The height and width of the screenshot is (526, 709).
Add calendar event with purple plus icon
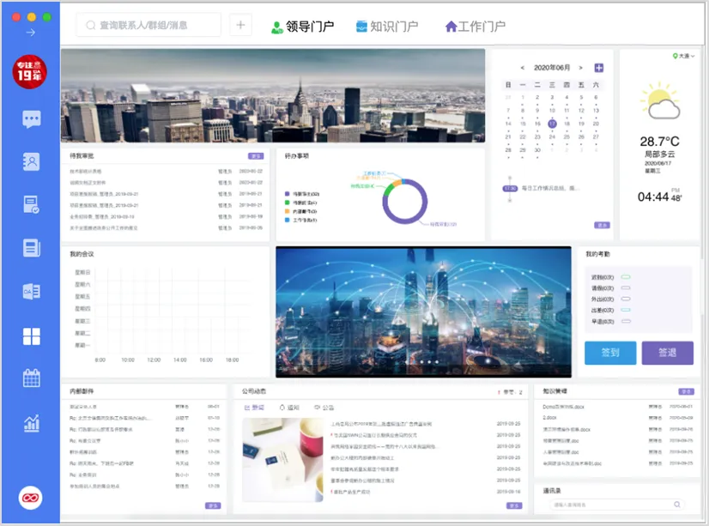point(598,68)
